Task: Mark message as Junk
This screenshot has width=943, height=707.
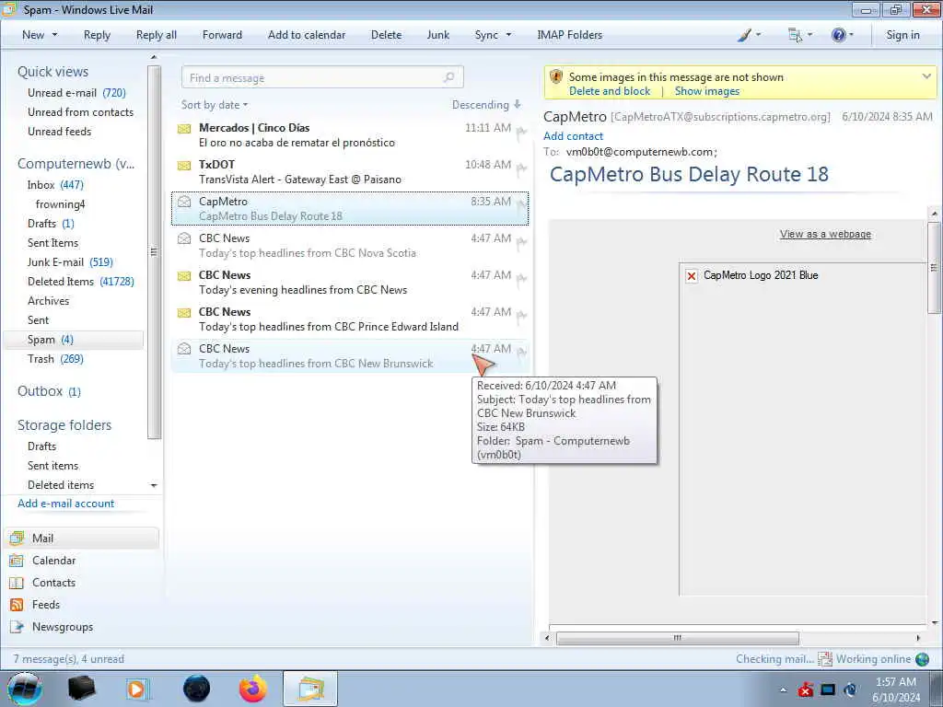Action: click(437, 35)
